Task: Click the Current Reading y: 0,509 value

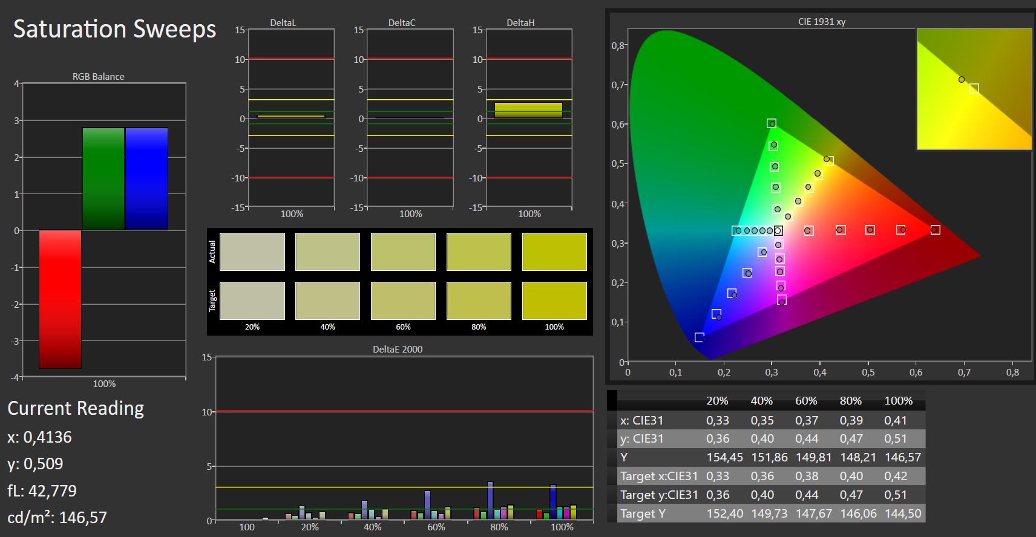Action: coord(35,464)
